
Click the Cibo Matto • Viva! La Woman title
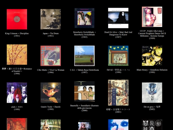(x=51, y=70)
